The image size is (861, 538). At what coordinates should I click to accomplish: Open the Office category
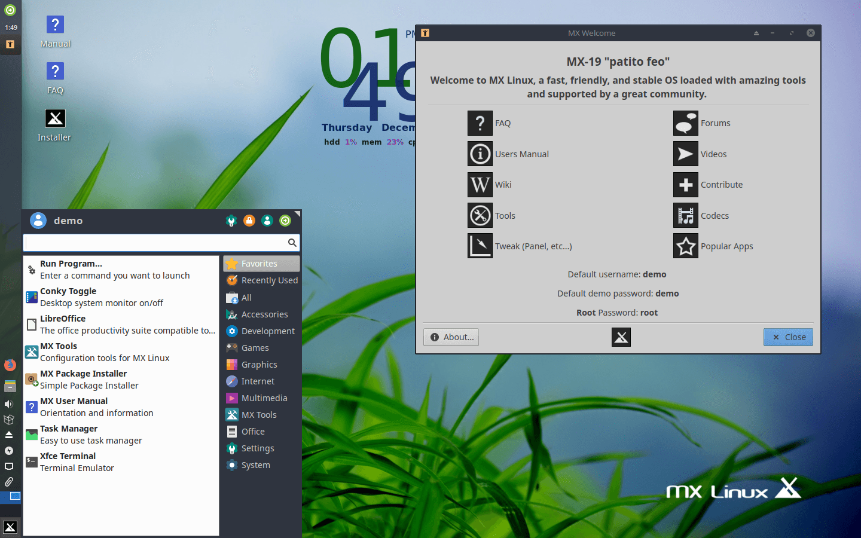pyautogui.click(x=262, y=431)
